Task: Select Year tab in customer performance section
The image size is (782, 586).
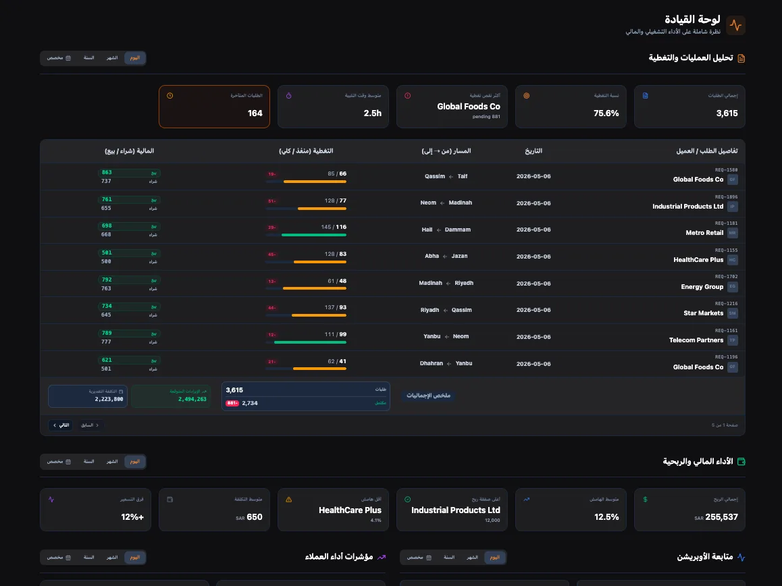Action: pyautogui.click(x=88, y=557)
